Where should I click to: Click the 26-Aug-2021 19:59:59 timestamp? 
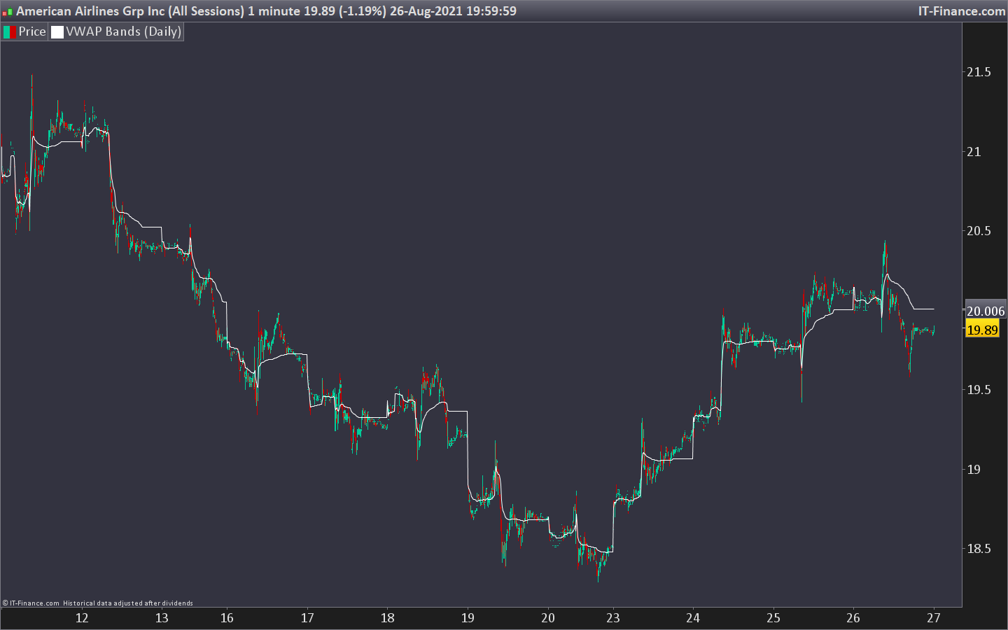[453, 11]
